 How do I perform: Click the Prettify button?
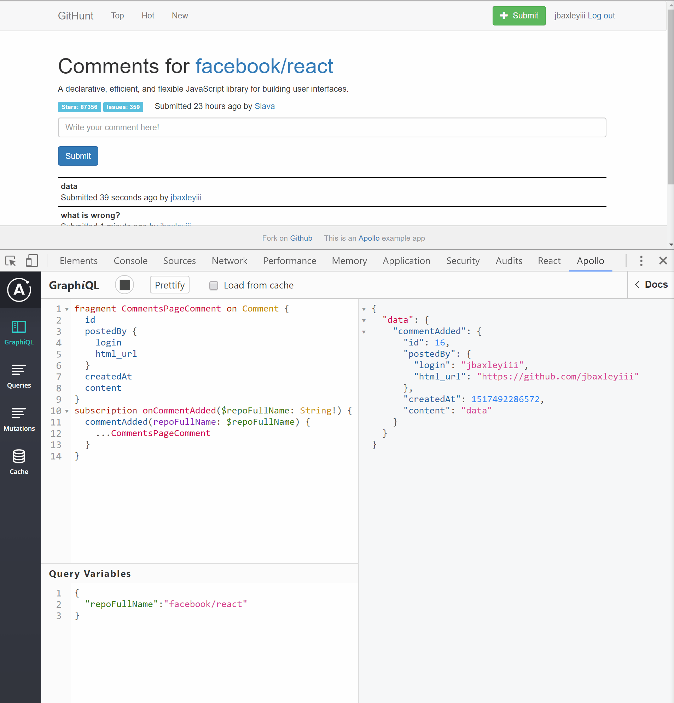tap(169, 285)
